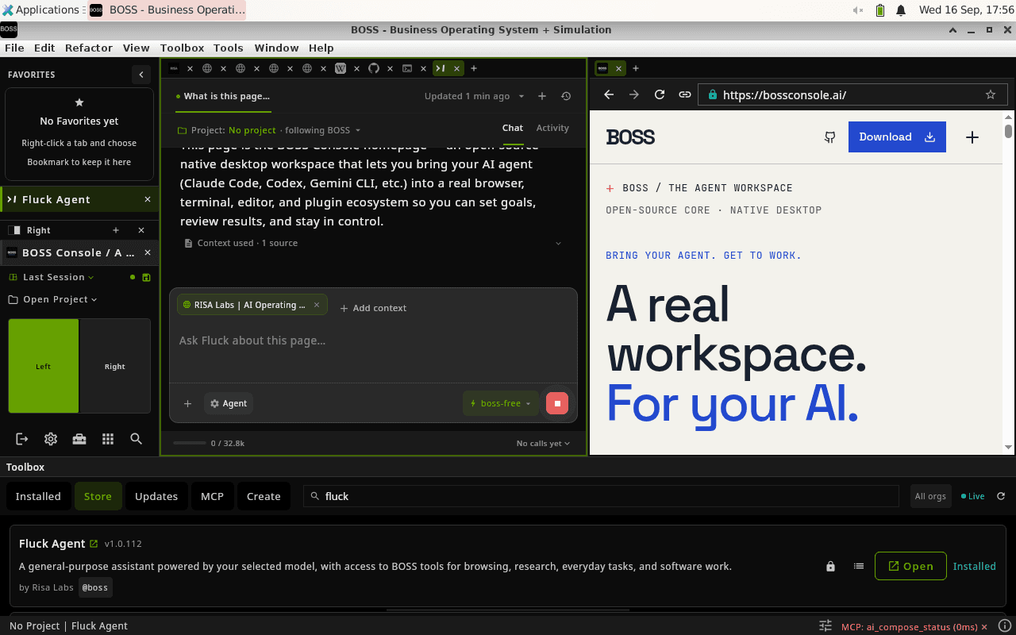Viewport: 1016px width, 635px height.
Task: Open the Open Project dropdown
Action: [x=52, y=299]
